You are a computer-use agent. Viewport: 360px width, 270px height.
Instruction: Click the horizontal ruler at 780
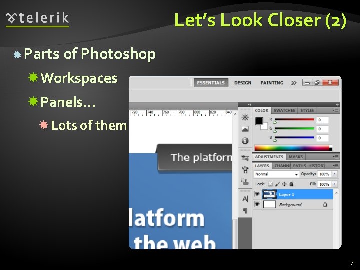pyautogui.click(x=181, y=112)
